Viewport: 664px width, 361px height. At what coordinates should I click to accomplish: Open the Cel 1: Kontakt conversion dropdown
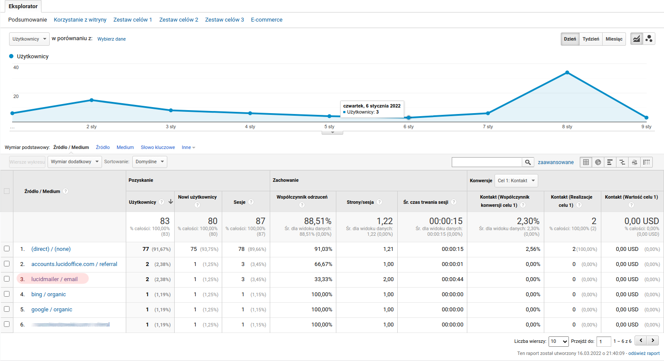pos(516,180)
